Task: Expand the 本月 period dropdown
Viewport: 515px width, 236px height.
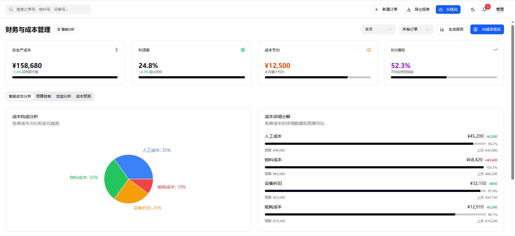Action: coord(378,29)
